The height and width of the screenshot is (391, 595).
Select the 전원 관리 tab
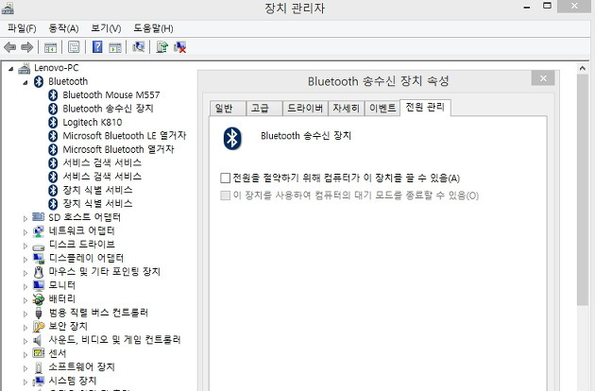[x=425, y=108]
